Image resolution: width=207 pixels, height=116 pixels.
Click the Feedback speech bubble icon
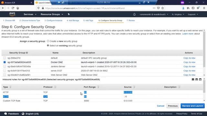pos(5,114)
